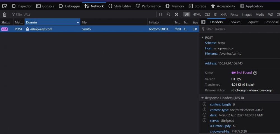Click the POST method cell in request row
This screenshot has height=134, width=280.
(x=18, y=29)
